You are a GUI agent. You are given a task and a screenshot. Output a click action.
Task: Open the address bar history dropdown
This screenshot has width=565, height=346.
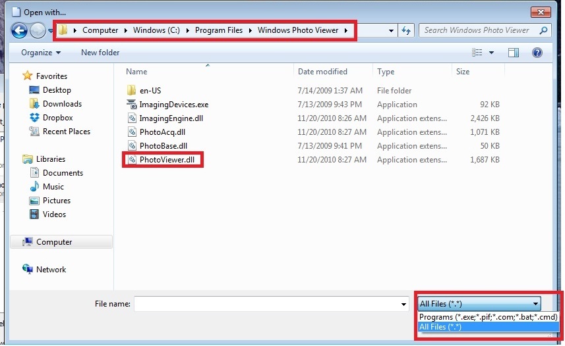[x=391, y=31]
